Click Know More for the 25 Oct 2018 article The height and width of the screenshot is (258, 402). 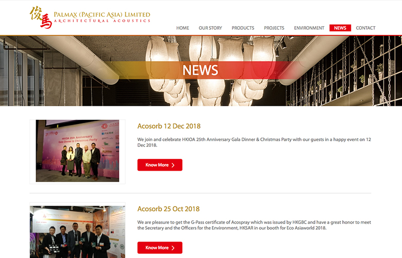[x=160, y=248]
